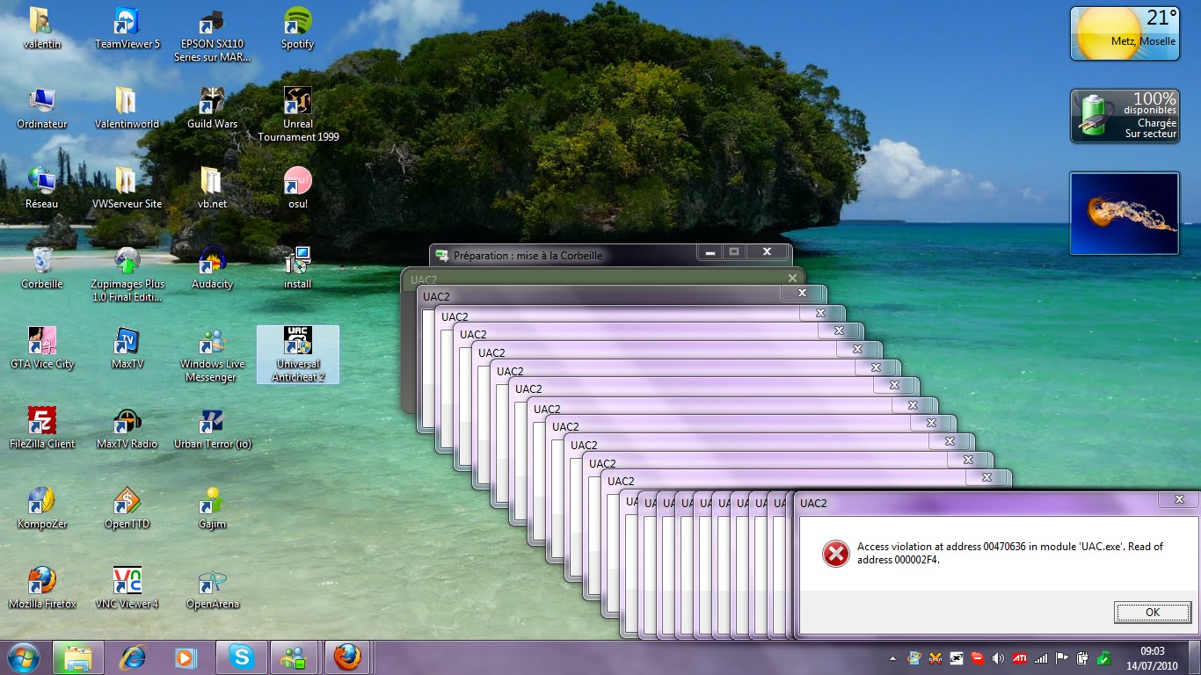Open the Corbeille recycle bin

(41, 268)
